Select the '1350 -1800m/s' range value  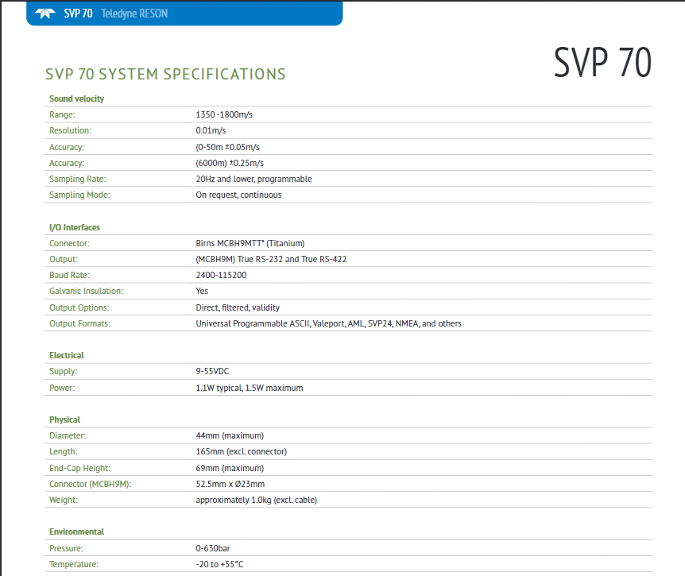tap(224, 114)
